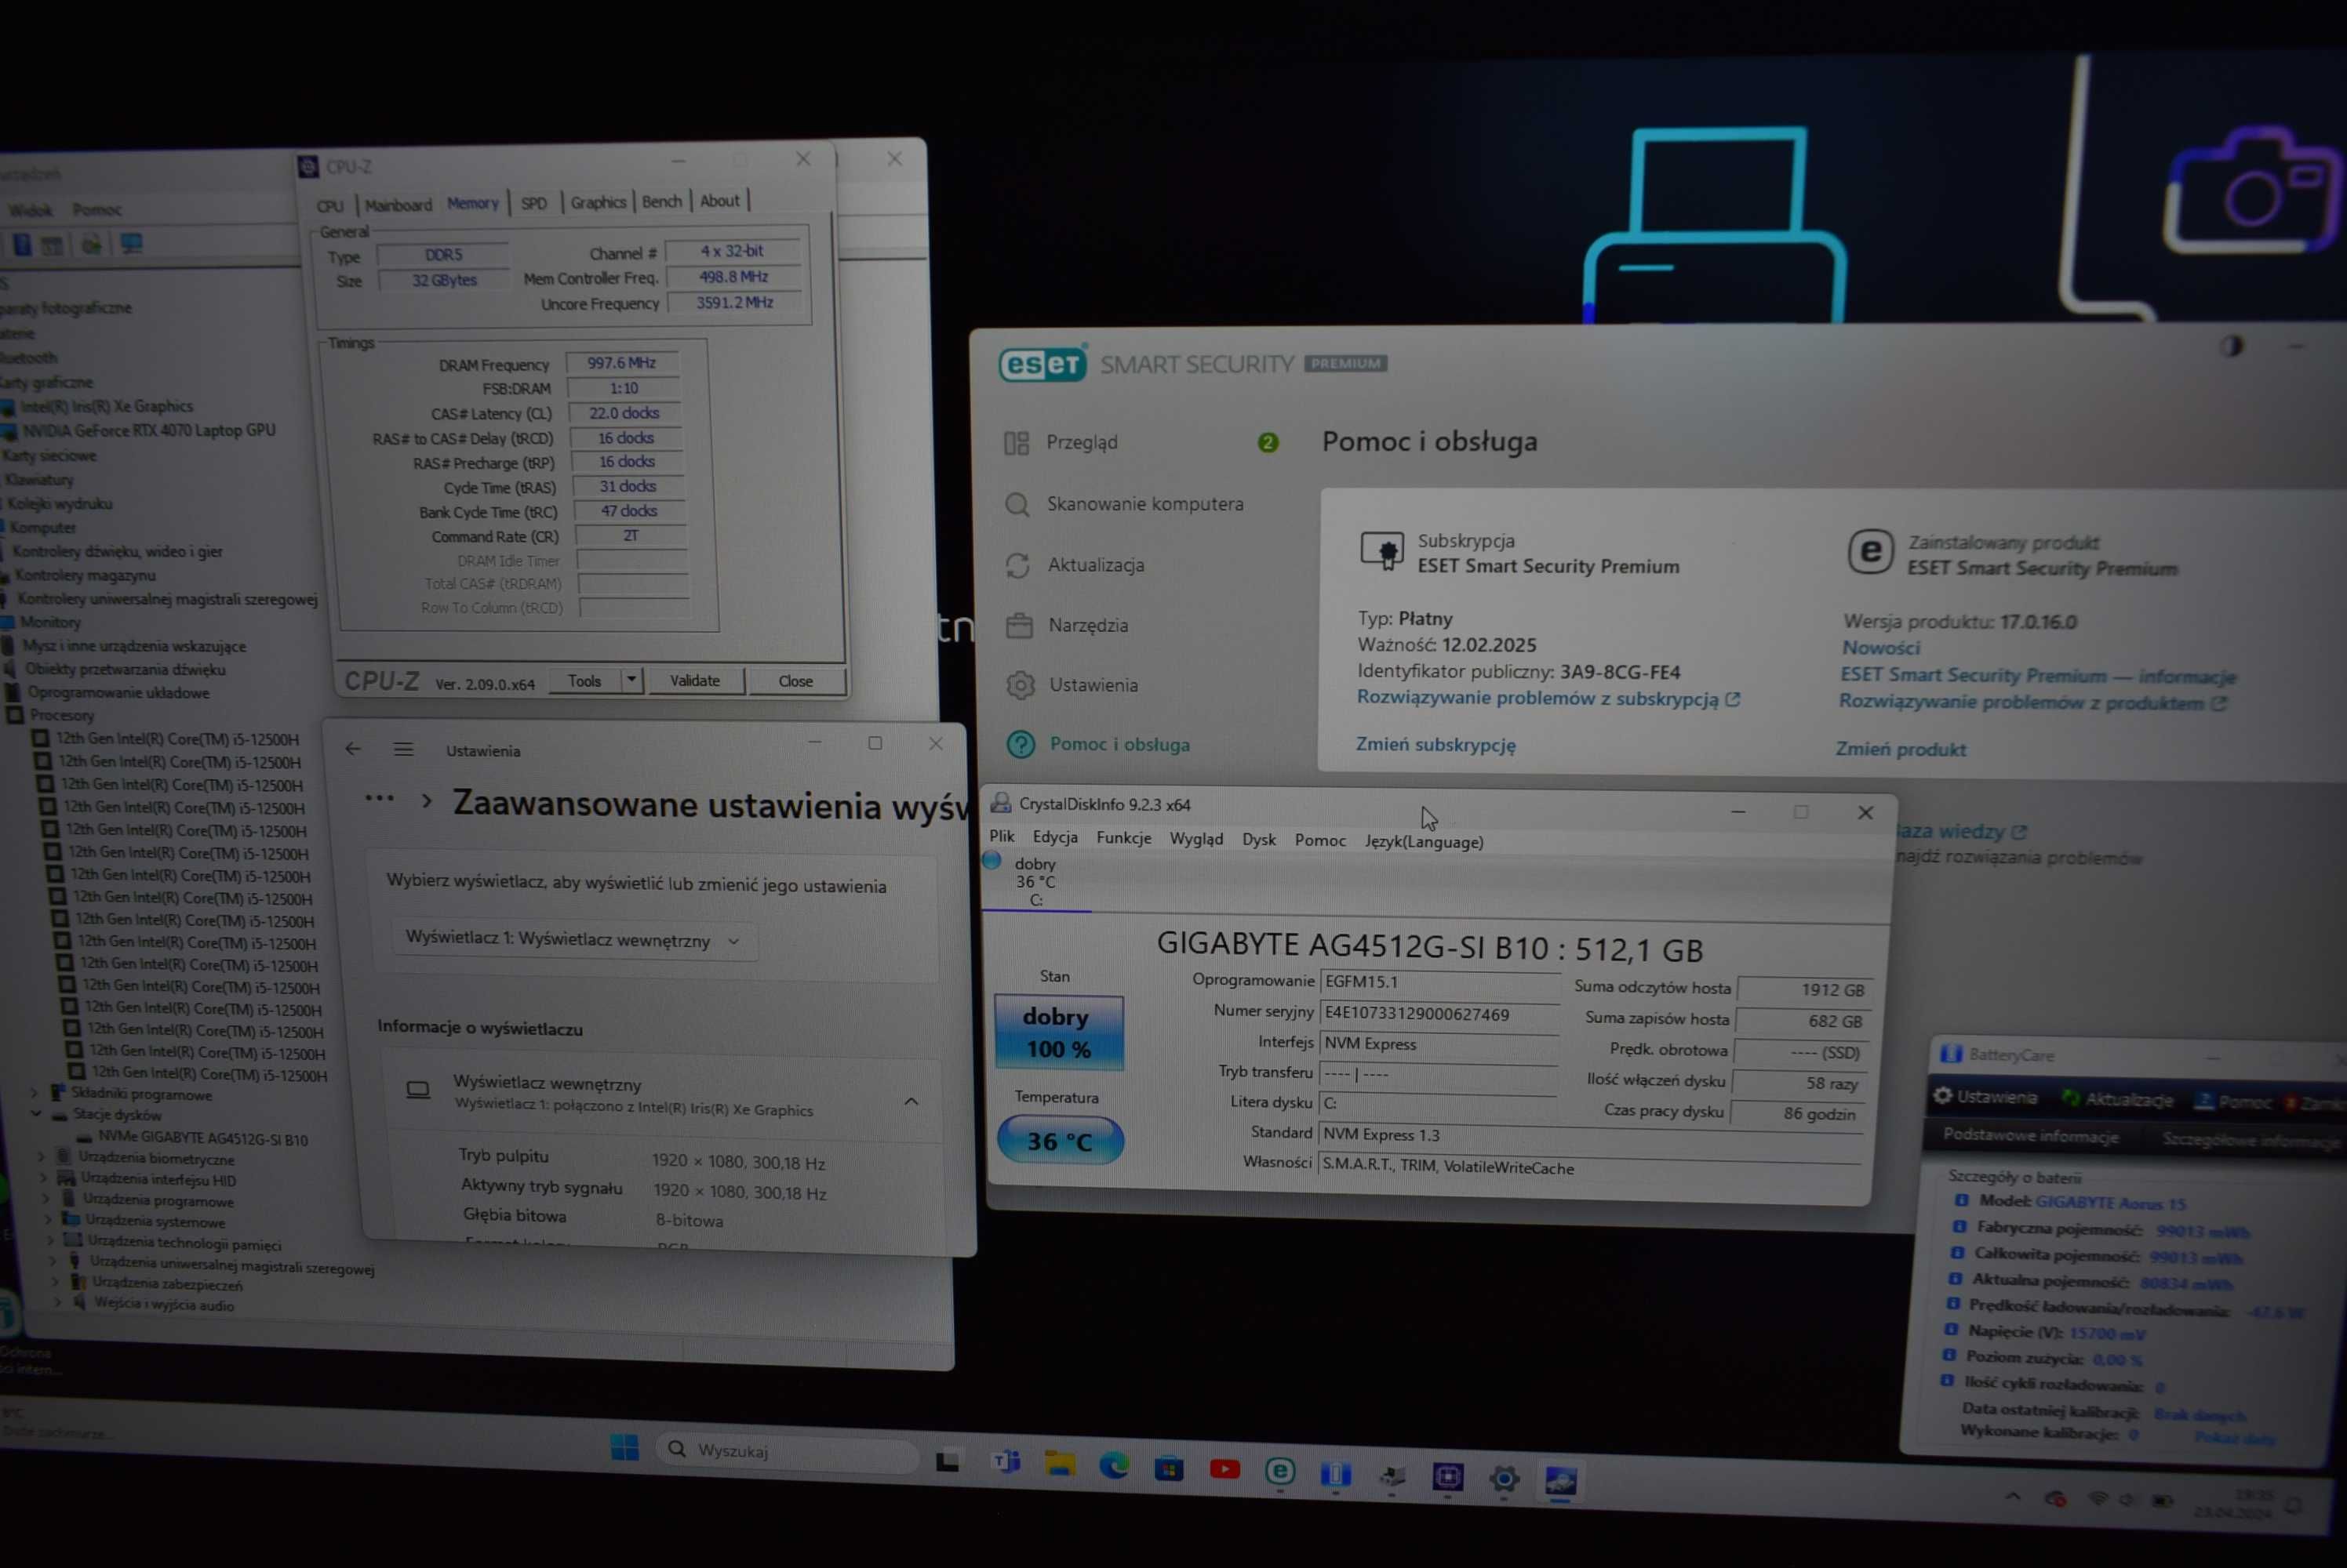
Task: Click Zmień subskrypcję link in ESET
Action: click(x=1435, y=744)
